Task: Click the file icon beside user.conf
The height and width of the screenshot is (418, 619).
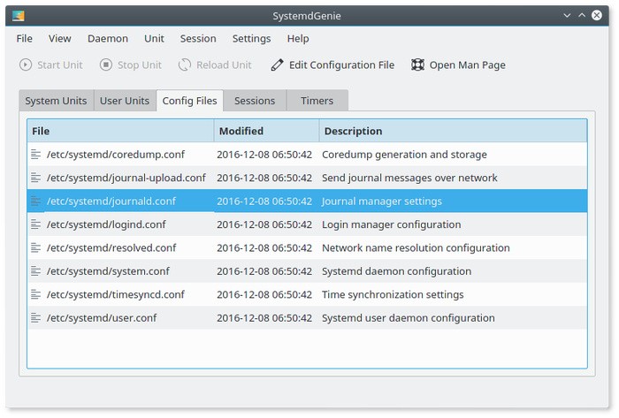Action: (36, 318)
